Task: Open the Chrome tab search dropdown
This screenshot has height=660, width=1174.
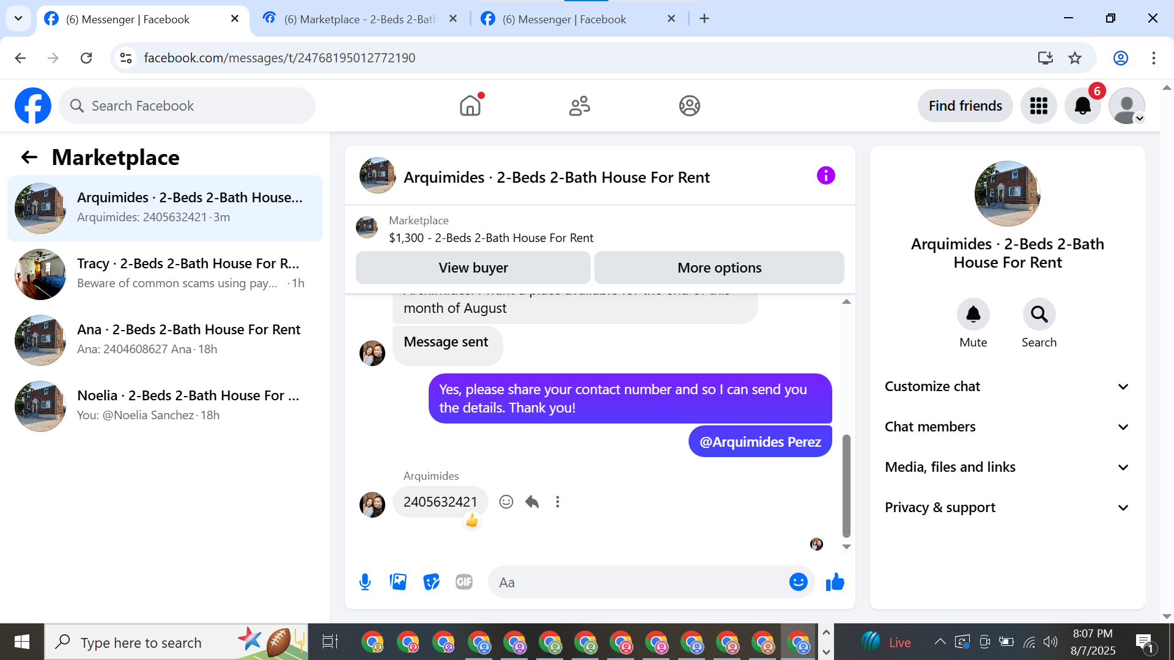Action: coord(18,18)
